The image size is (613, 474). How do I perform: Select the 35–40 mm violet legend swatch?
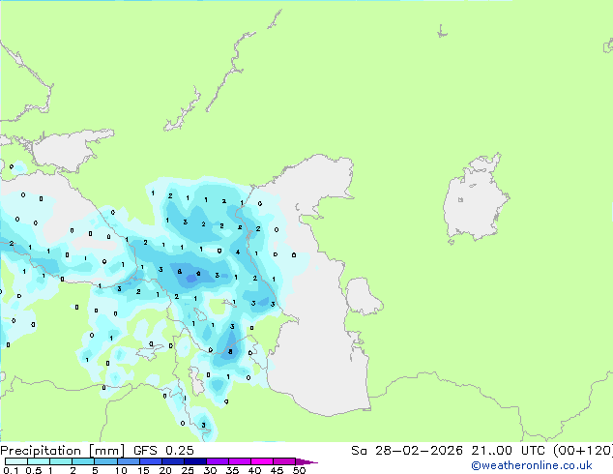[x=239, y=461]
